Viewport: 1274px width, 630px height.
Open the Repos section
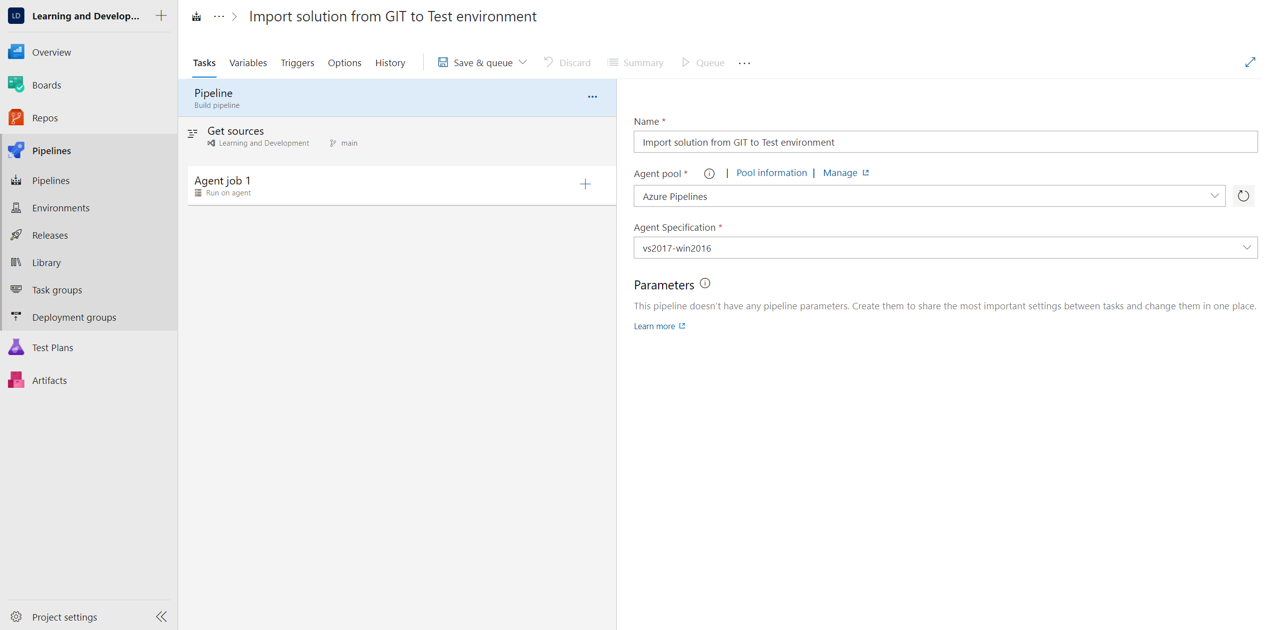(45, 118)
